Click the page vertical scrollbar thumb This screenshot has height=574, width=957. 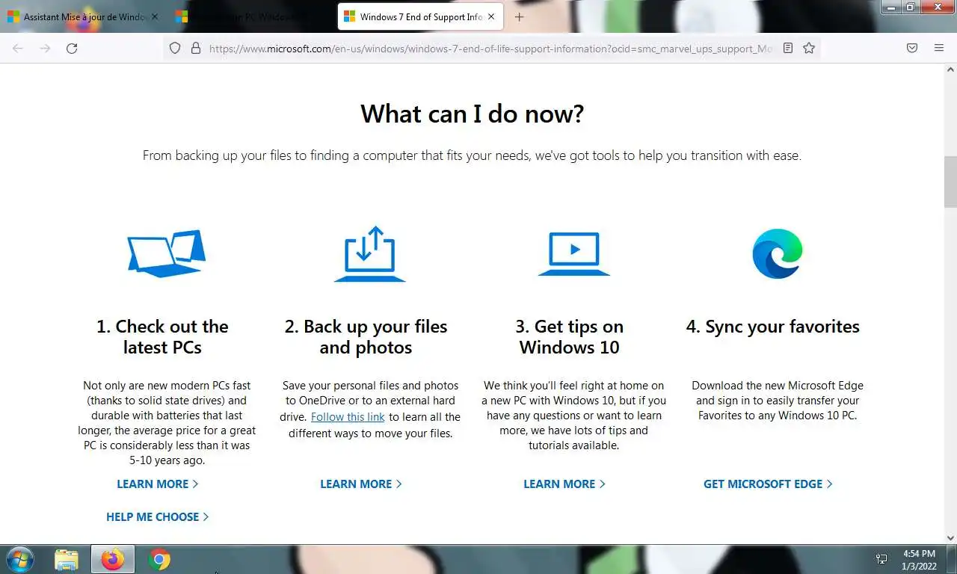click(x=950, y=182)
